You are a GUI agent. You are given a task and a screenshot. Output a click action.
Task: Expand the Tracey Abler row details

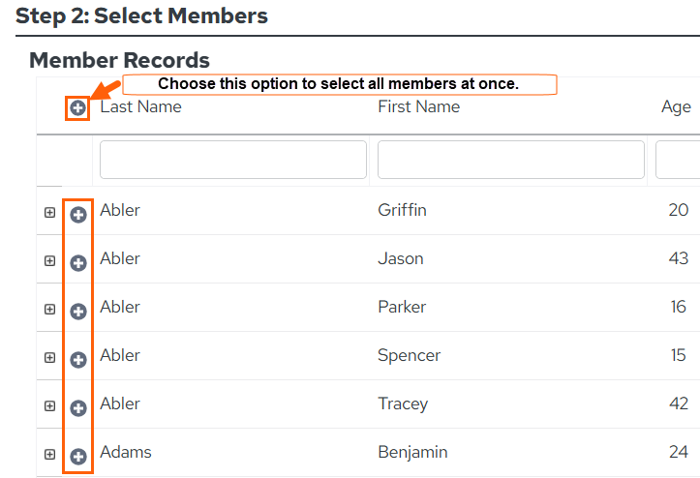coord(50,405)
